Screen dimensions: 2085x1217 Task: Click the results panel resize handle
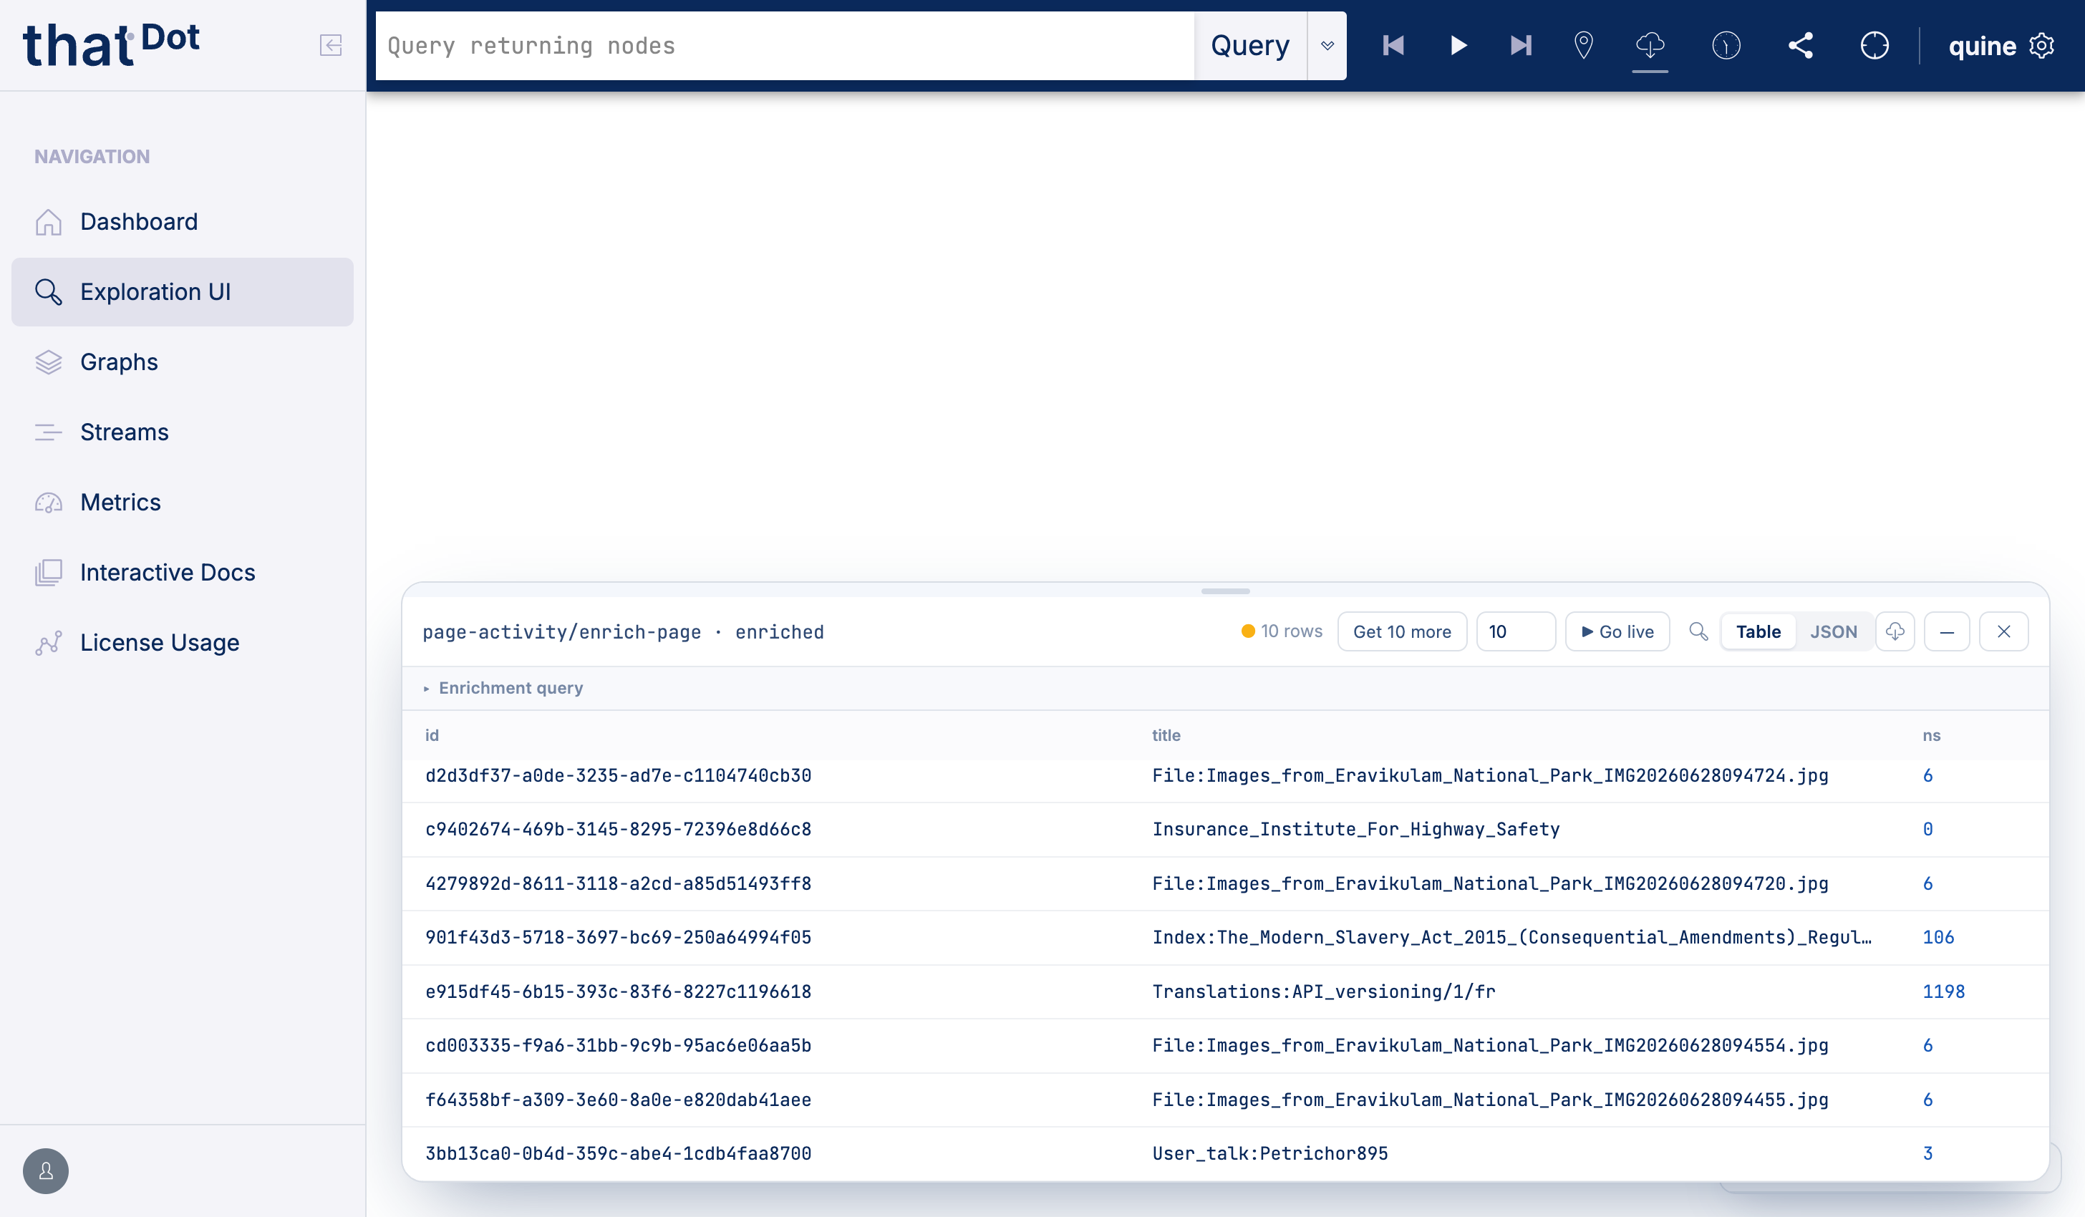(1225, 591)
